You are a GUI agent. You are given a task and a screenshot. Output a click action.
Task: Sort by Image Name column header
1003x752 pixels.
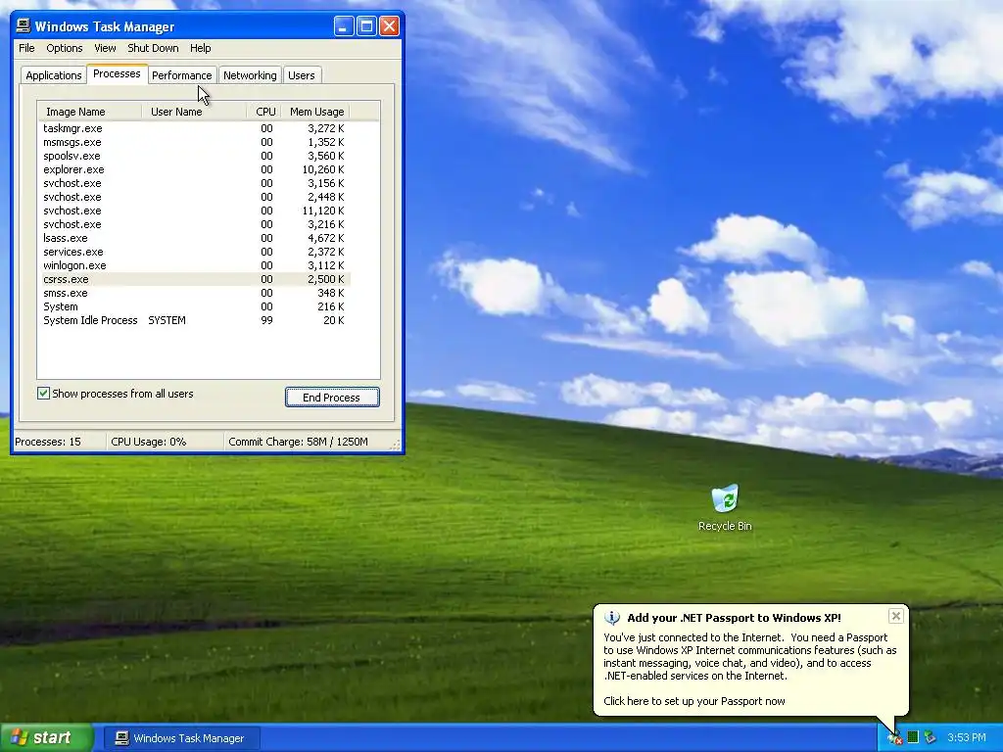(x=89, y=112)
